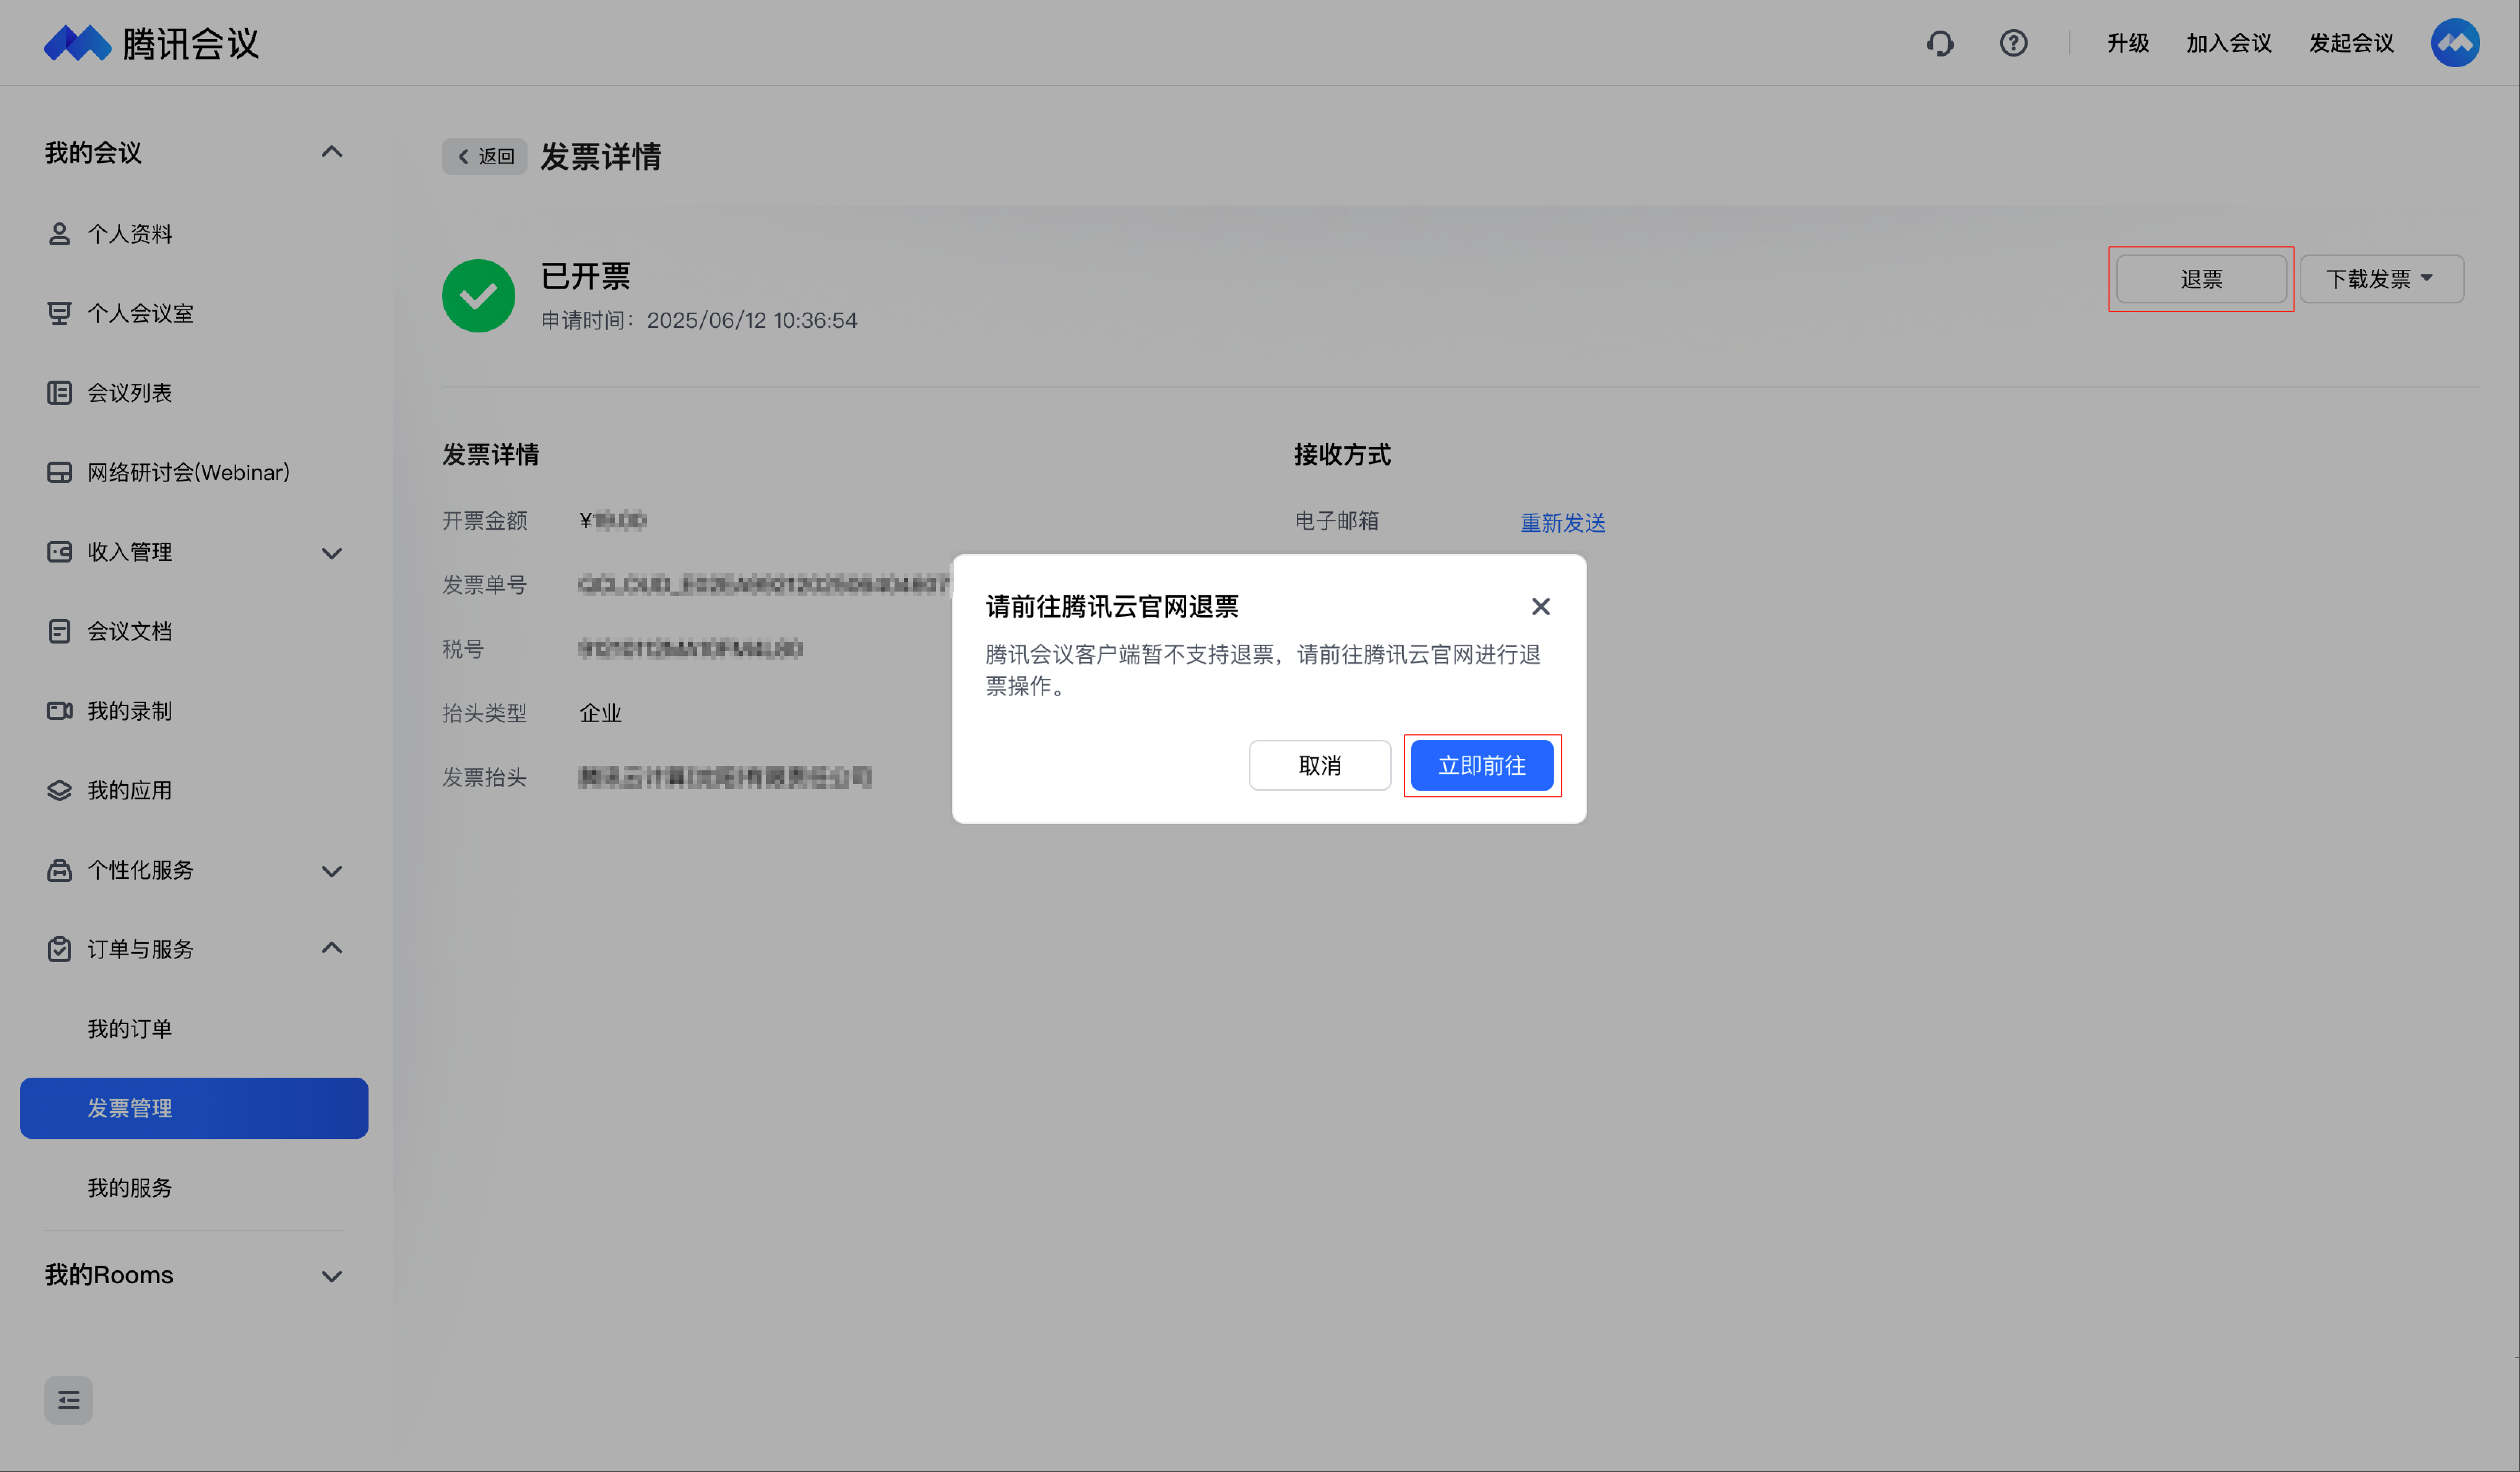
Task: Click the 会议文档 document icon
Action: click(59, 632)
